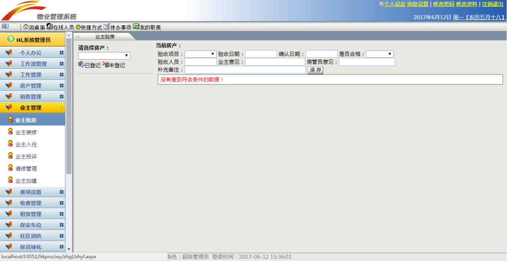
Task: Open the 请选择房产 dropdown
Action: click(104, 56)
